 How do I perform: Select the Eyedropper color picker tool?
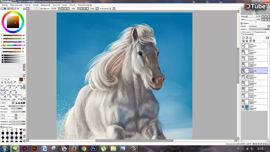coord(15,83)
